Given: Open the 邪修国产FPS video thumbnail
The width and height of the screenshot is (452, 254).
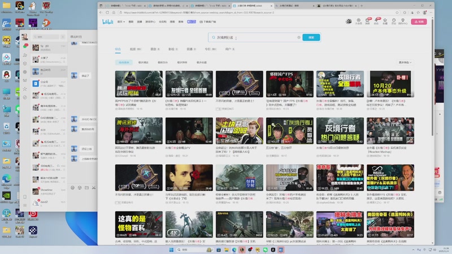Looking at the screenshot, I should pos(290,84).
